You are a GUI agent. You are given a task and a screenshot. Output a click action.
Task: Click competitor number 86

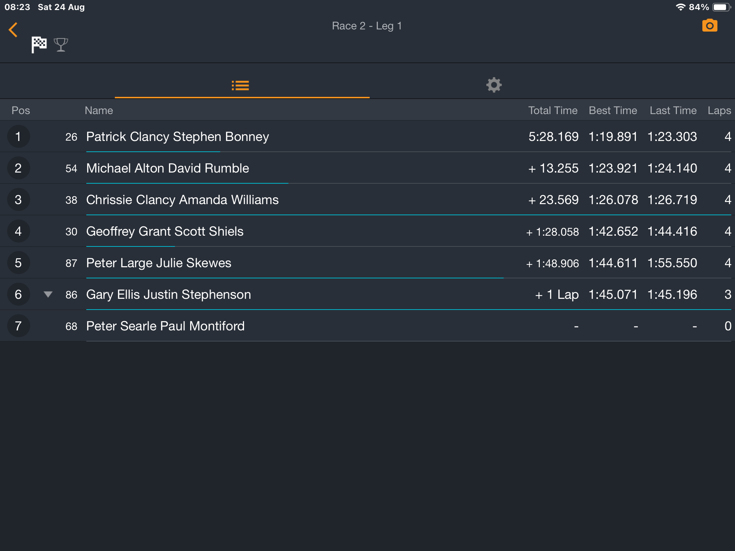point(71,295)
